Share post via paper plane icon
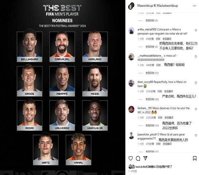199x175 pixels. click(145, 158)
